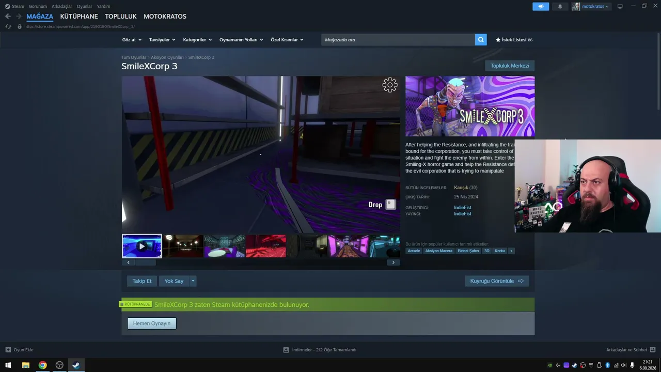Click the Tüm Oyunlar breadcrumb

coord(134,57)
